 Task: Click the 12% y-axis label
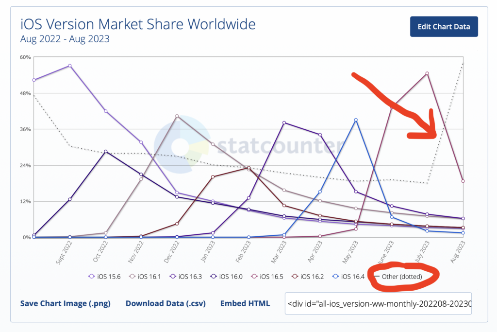tap(25, 201)
